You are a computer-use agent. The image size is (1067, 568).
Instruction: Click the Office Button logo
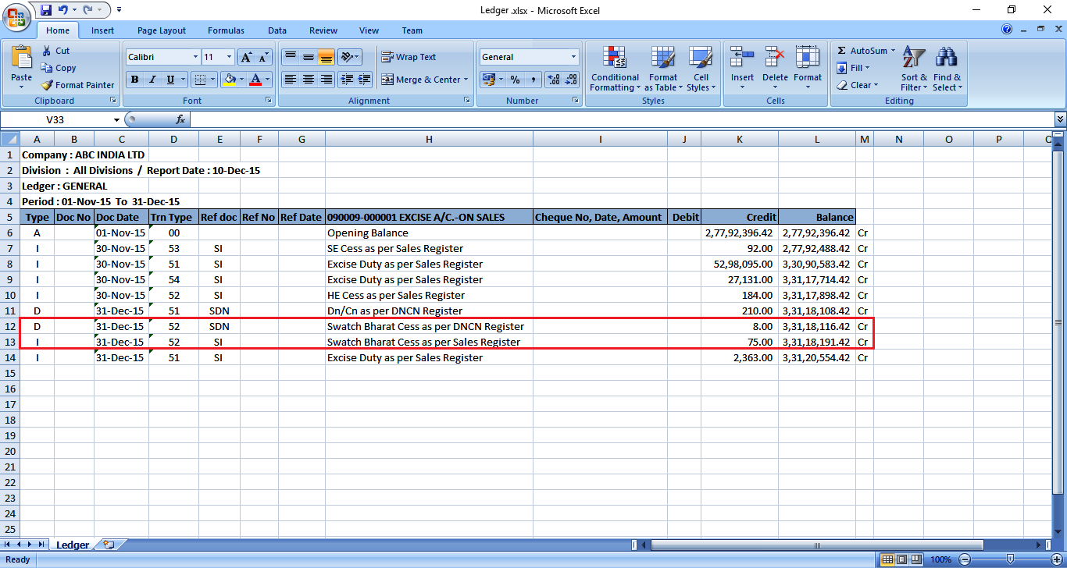[16, 17]
